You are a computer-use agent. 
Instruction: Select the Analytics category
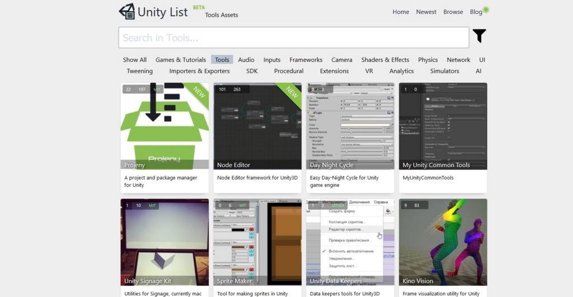401,71
